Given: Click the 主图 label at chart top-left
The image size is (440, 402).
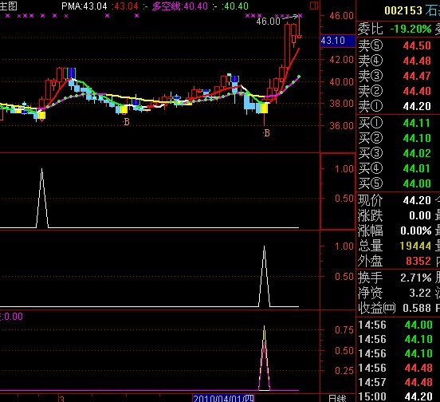Looking at the screenshot, I should [9, 6].
